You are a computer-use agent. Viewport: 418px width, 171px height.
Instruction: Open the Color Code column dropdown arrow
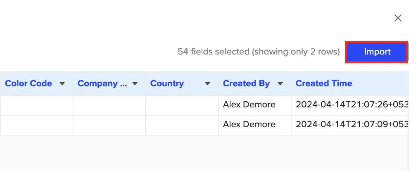[62, 83]
